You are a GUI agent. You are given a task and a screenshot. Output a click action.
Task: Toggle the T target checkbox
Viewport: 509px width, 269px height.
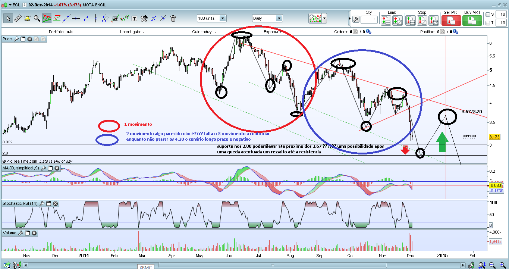coord(488,23)
